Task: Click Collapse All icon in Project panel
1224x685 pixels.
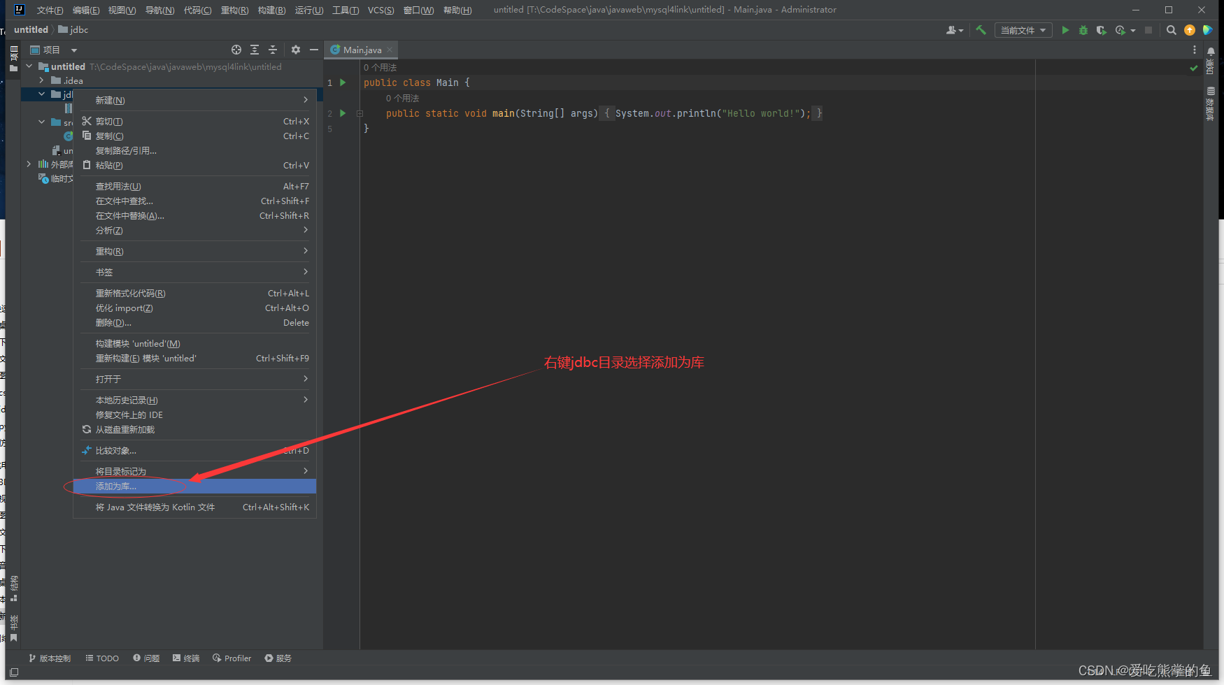Action: coord(273,50)
